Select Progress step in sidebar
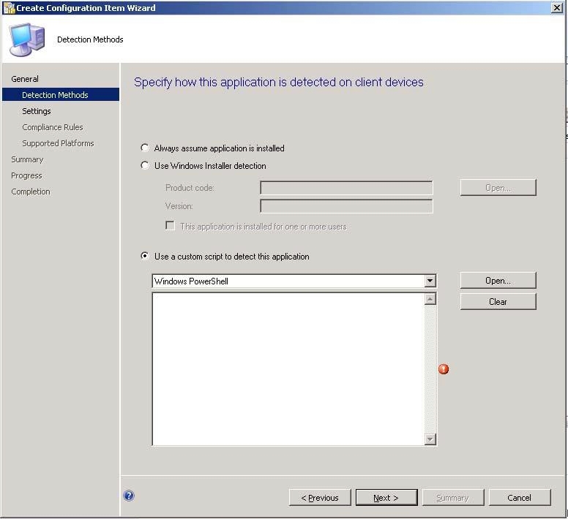Screen dimensions: 568x519 26,175
